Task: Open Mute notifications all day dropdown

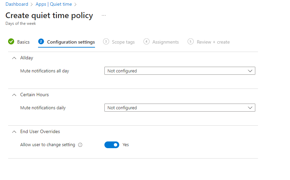Action: point(180,71)
